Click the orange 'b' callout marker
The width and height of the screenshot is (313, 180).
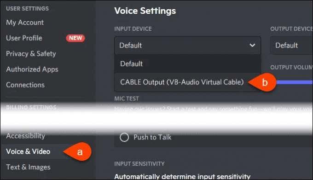(x=262, y=82)
